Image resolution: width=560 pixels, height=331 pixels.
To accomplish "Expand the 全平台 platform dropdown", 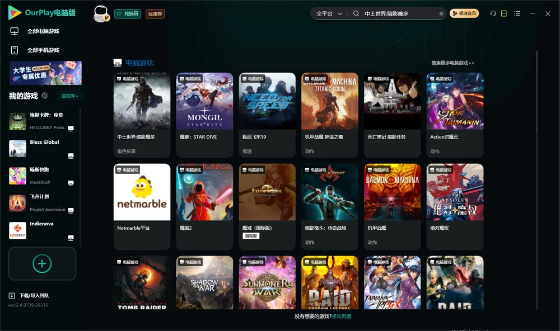I will point(329,13).
